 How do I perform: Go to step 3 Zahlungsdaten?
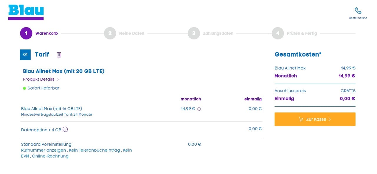(210, 33)
